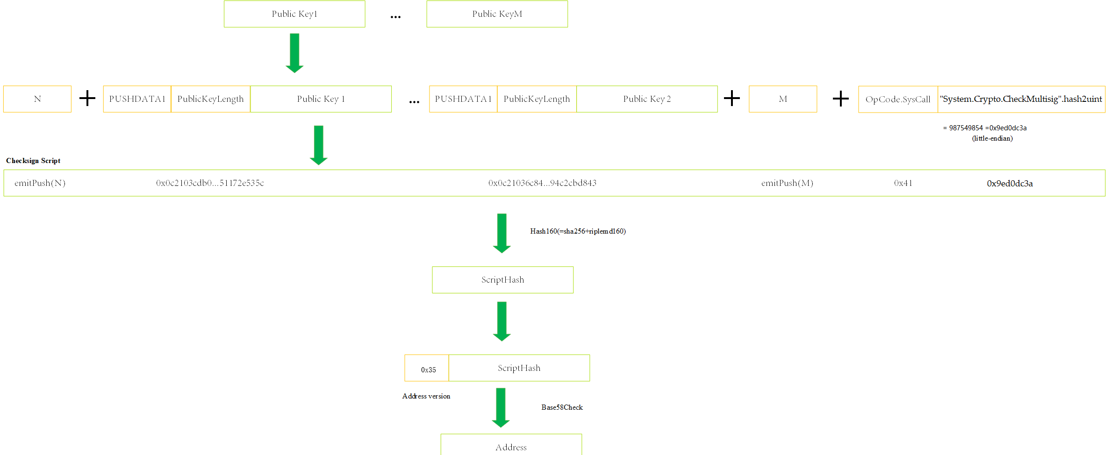The width and height of the screenshot is (1118, 455).
Task: Click the 0x41 opcode value
Action: point(903,183)
